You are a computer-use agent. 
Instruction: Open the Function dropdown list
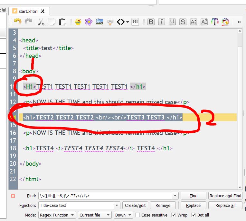point(117,205)
